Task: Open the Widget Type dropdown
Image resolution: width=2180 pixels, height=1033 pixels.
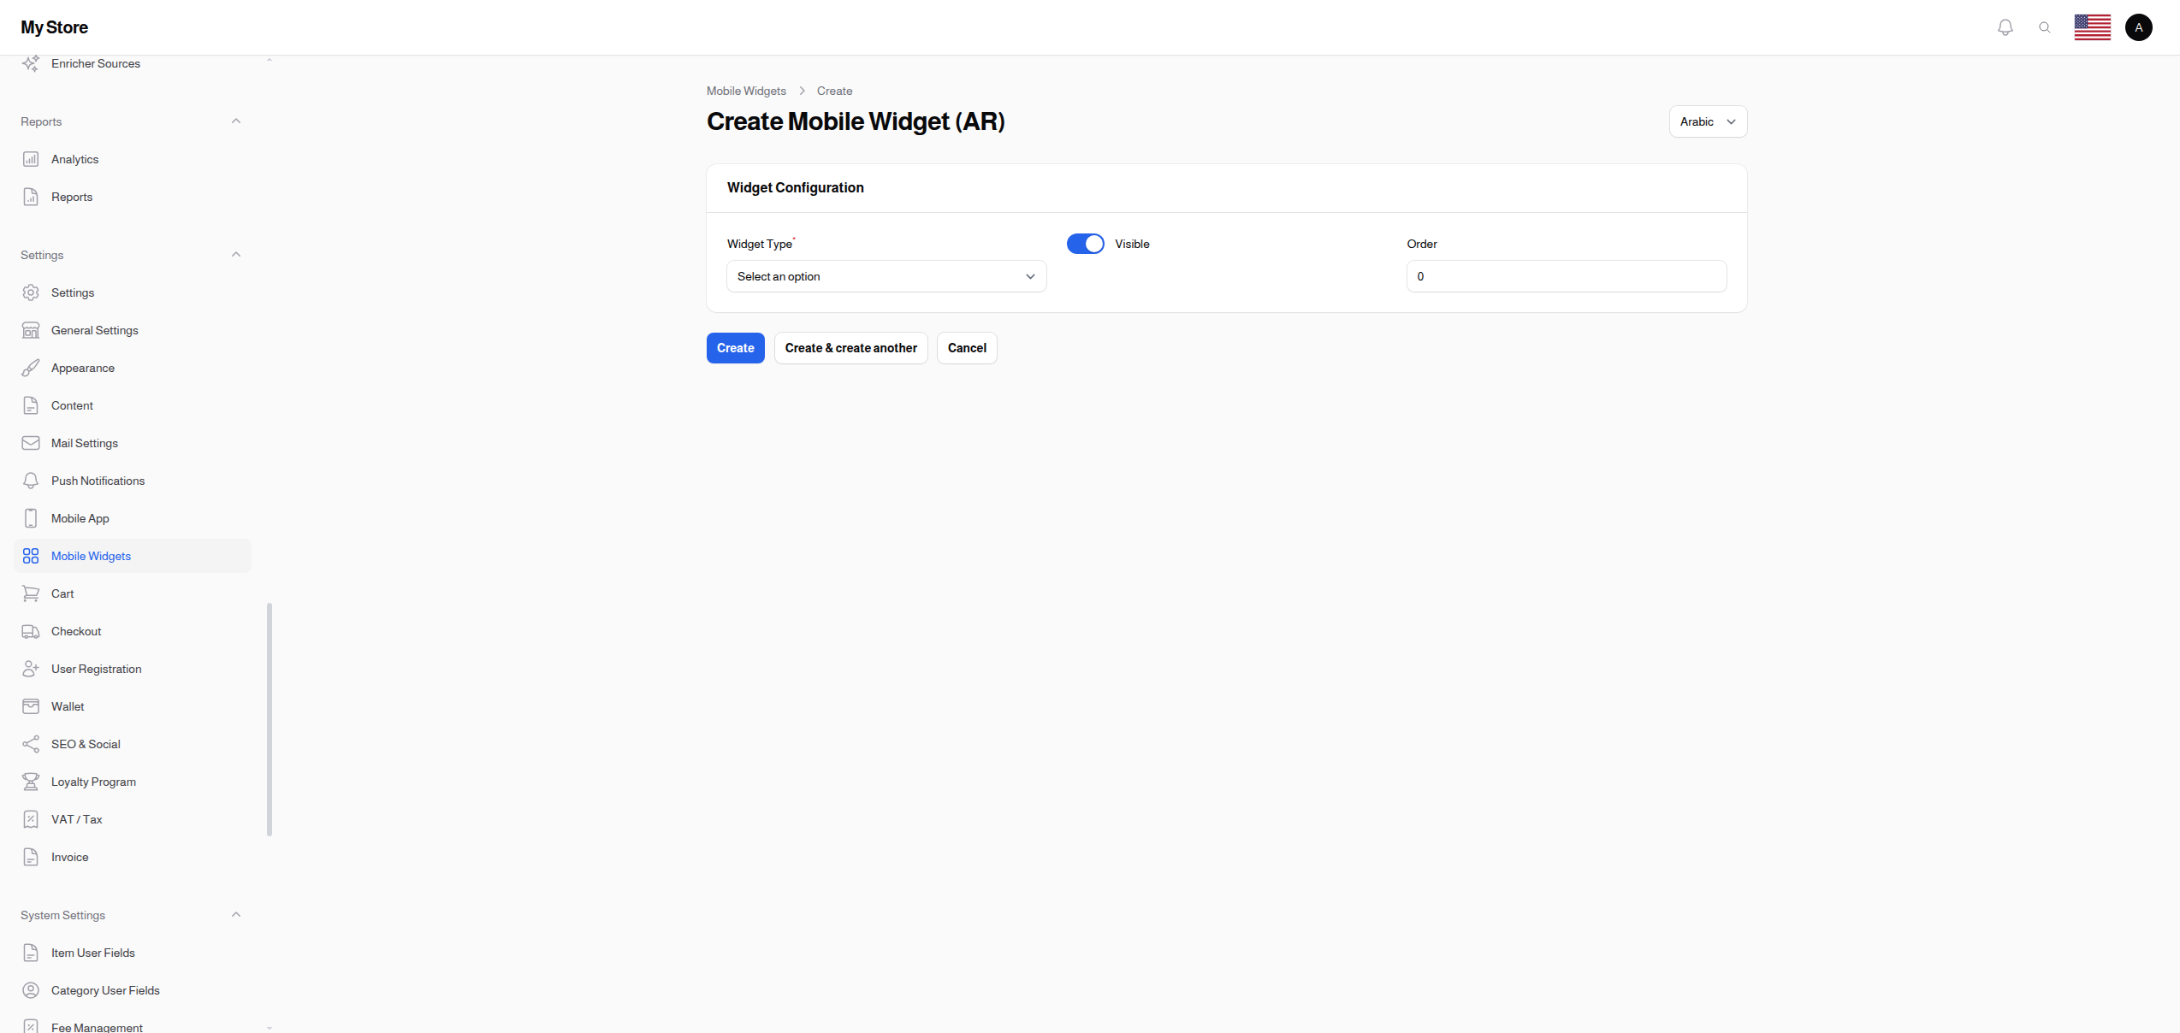Action: point(886,276)
